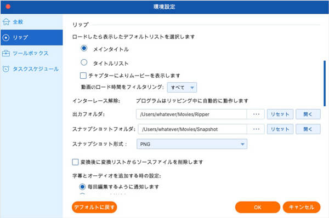Reset the スナップショットフォルダ path with リセット

click(x=280, y=129)
